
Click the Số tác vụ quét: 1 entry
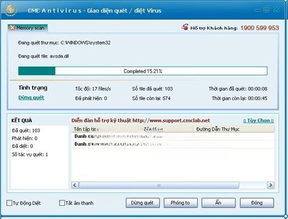[x=30, y=155]
